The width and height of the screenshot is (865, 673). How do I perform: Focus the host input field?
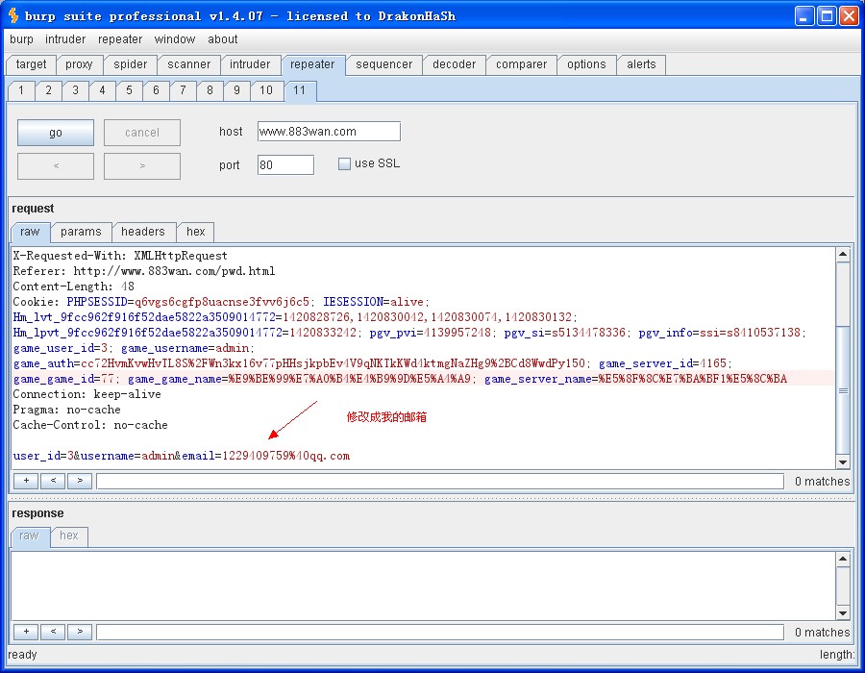tap(329, 132)
